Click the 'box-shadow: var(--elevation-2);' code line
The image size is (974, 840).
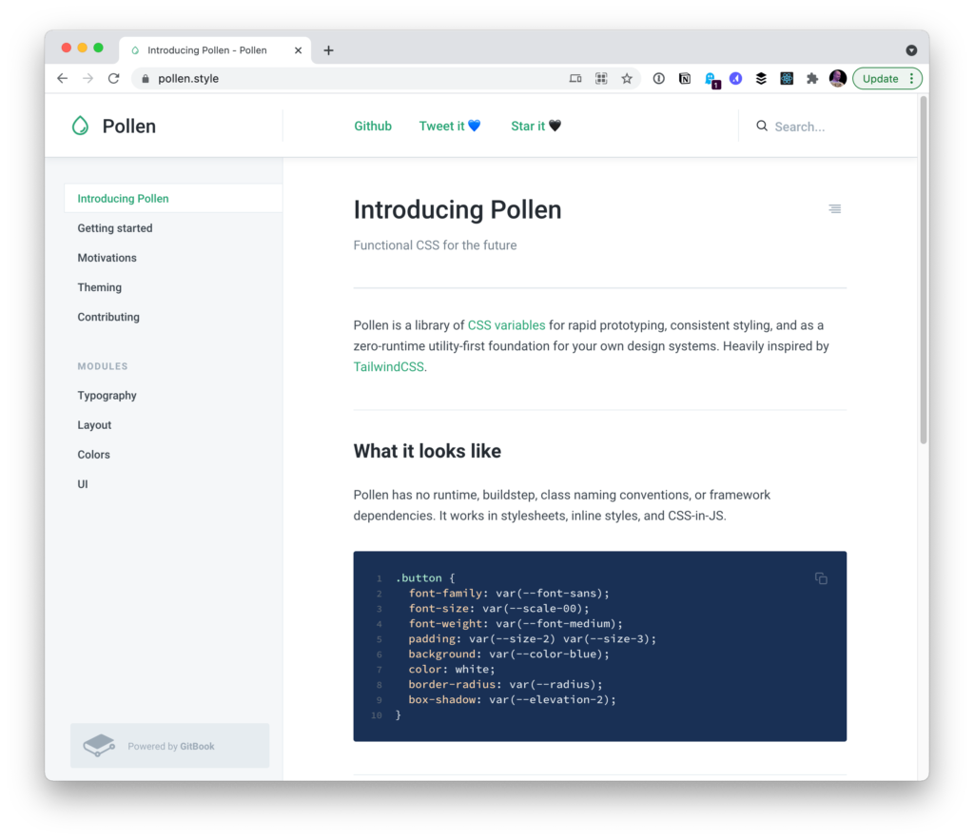512,699
